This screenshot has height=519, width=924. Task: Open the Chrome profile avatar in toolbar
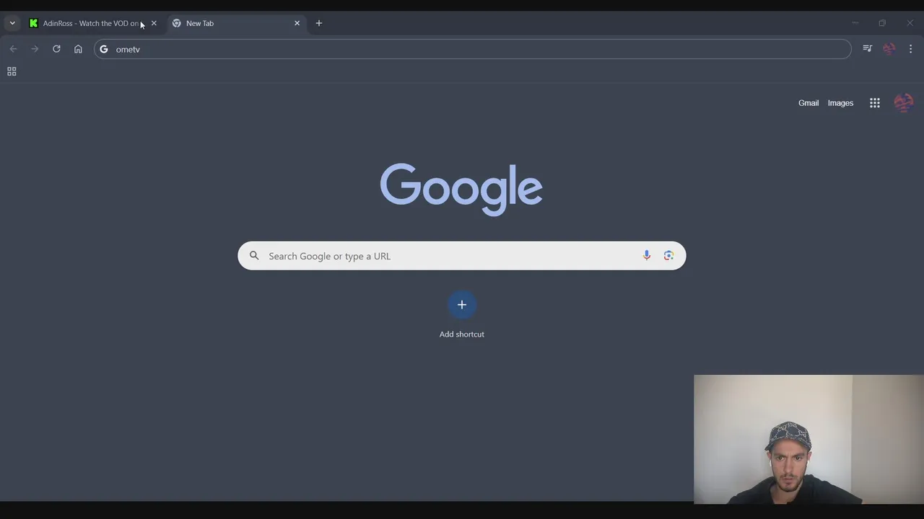tap(889, 49)
